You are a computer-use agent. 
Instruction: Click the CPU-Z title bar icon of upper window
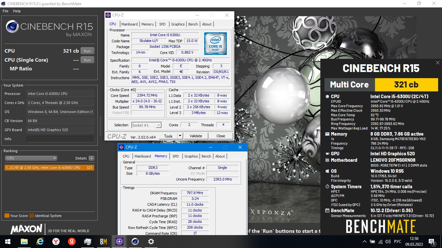[x=109, y=15]
